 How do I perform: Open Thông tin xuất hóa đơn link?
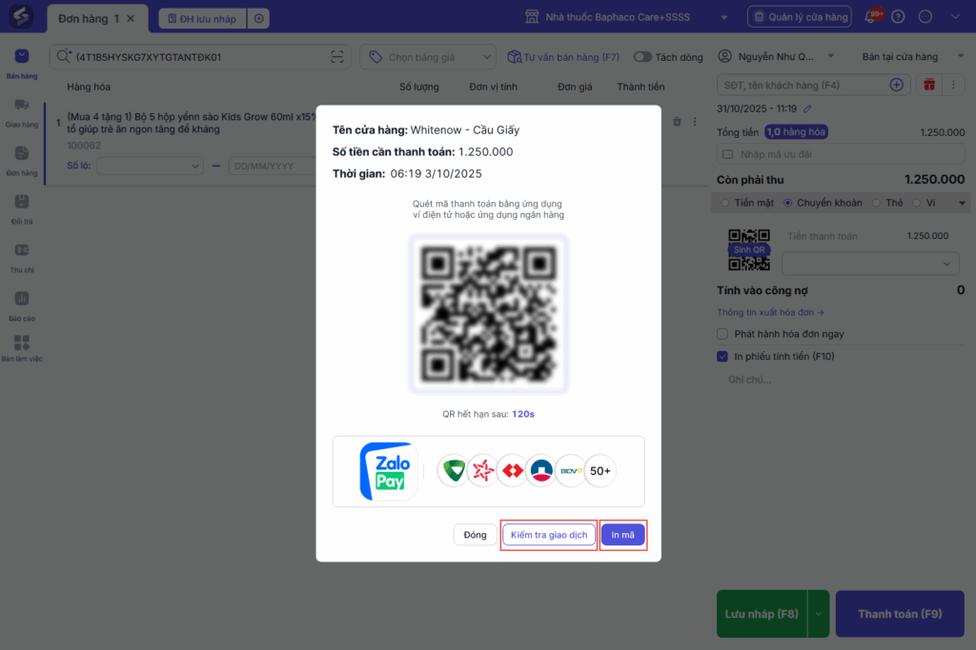click(x=770, y=312)
